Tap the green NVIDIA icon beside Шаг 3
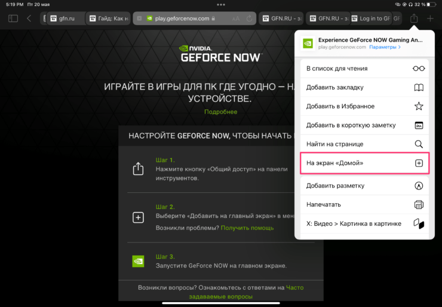 click(x=138, y=261)
